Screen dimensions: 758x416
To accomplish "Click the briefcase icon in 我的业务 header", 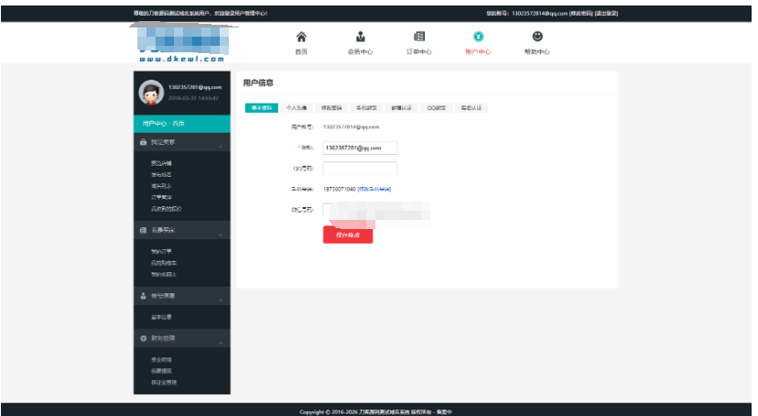I will [x=143, y=143].
